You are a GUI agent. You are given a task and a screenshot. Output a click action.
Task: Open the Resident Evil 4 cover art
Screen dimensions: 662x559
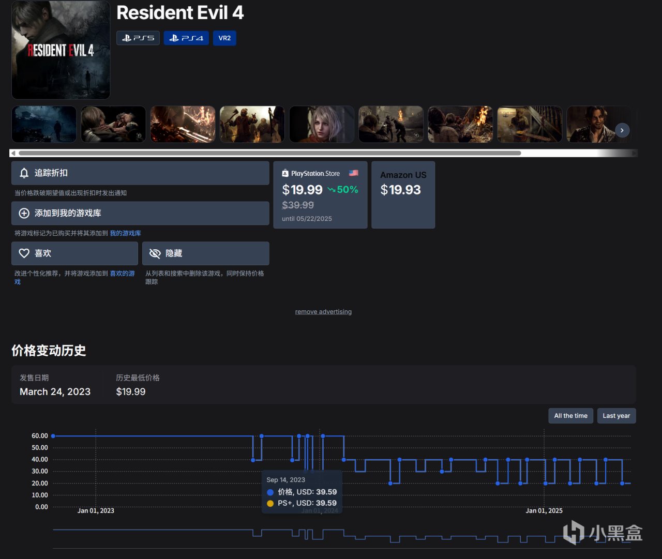tap(61, 50)
